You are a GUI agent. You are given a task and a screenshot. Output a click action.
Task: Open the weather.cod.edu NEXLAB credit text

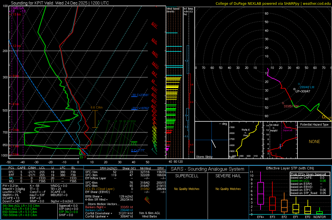click(273, 3)
